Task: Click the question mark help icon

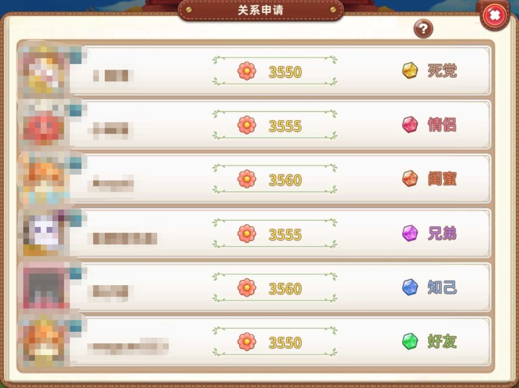Action: [423, 29]
